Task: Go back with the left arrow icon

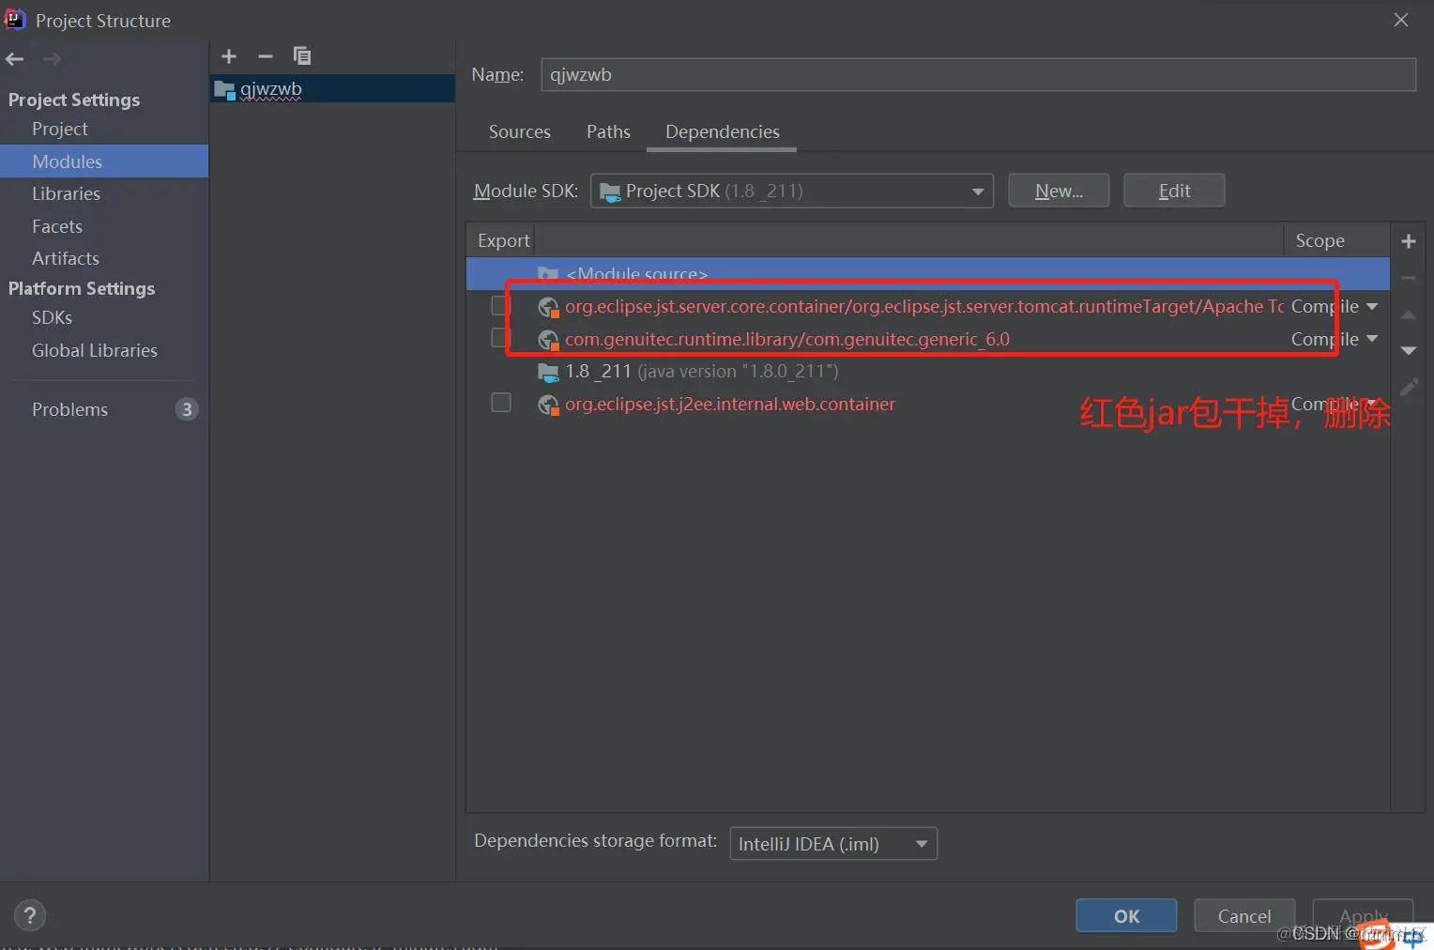Action: click(x=14, y=59)
